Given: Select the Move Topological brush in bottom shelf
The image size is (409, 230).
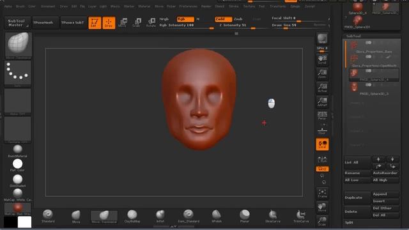Looking at the screenshot, I should point(104,217).
